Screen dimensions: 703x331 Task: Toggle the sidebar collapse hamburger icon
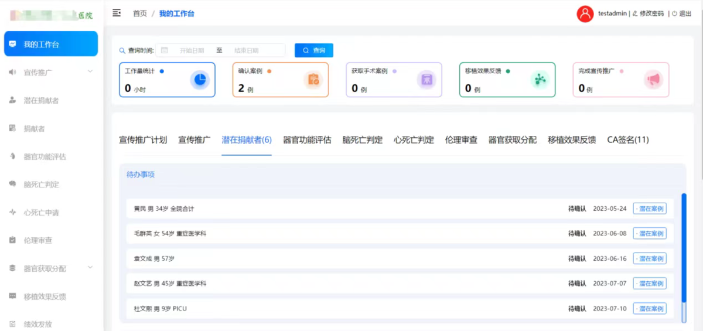[117, 13]
